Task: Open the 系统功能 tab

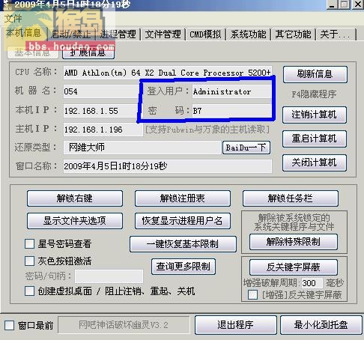Action: pyautogui.click(x=249, y=34)
